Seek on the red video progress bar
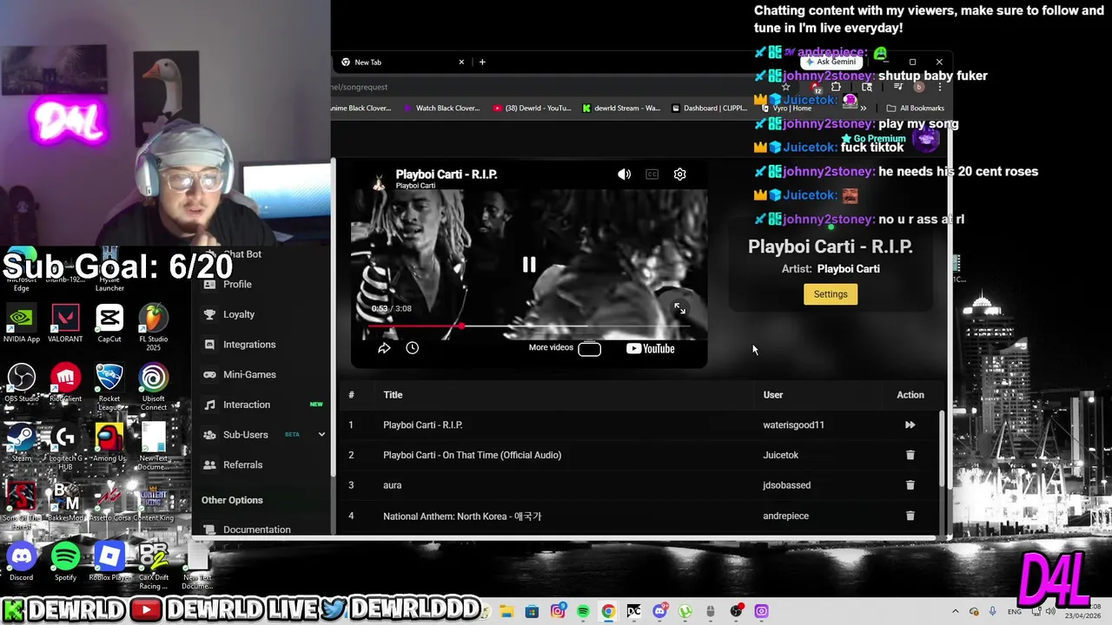 pos(529,326)
